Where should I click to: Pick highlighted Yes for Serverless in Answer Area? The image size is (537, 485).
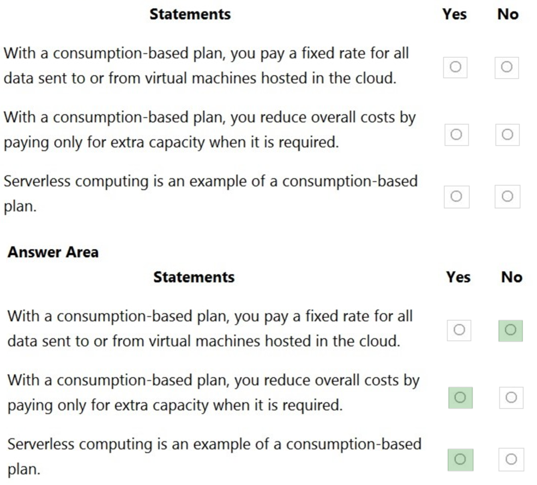tap(460, 459)
